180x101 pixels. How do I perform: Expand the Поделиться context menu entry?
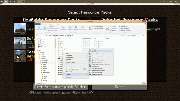[x=76, y=72]
